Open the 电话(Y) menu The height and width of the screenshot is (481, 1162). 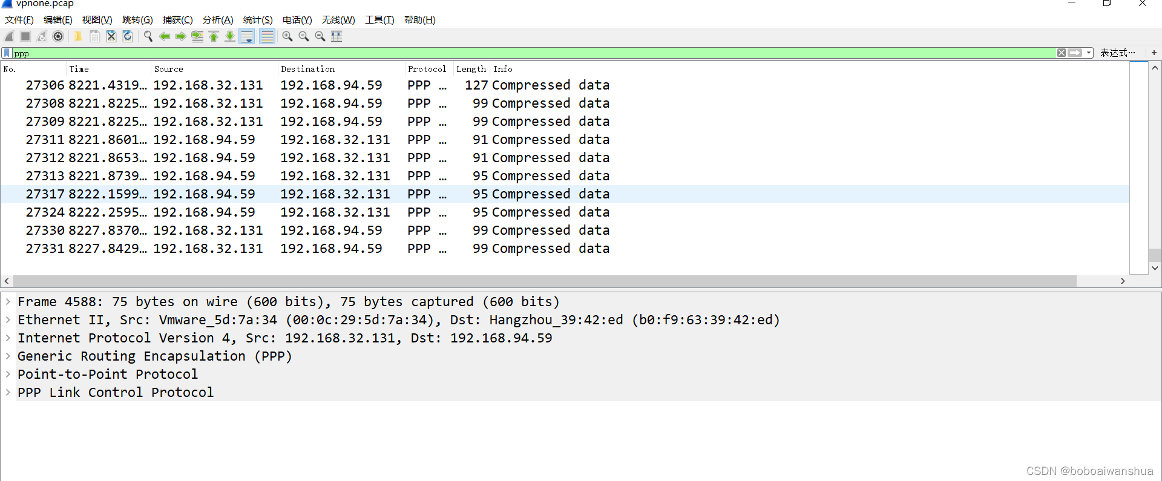297,20
